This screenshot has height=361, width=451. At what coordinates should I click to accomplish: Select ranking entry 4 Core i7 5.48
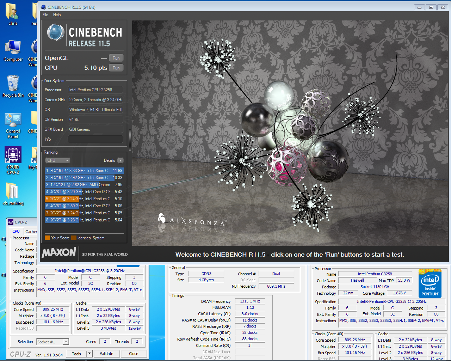pyautogui.click(x=84, y=192)
